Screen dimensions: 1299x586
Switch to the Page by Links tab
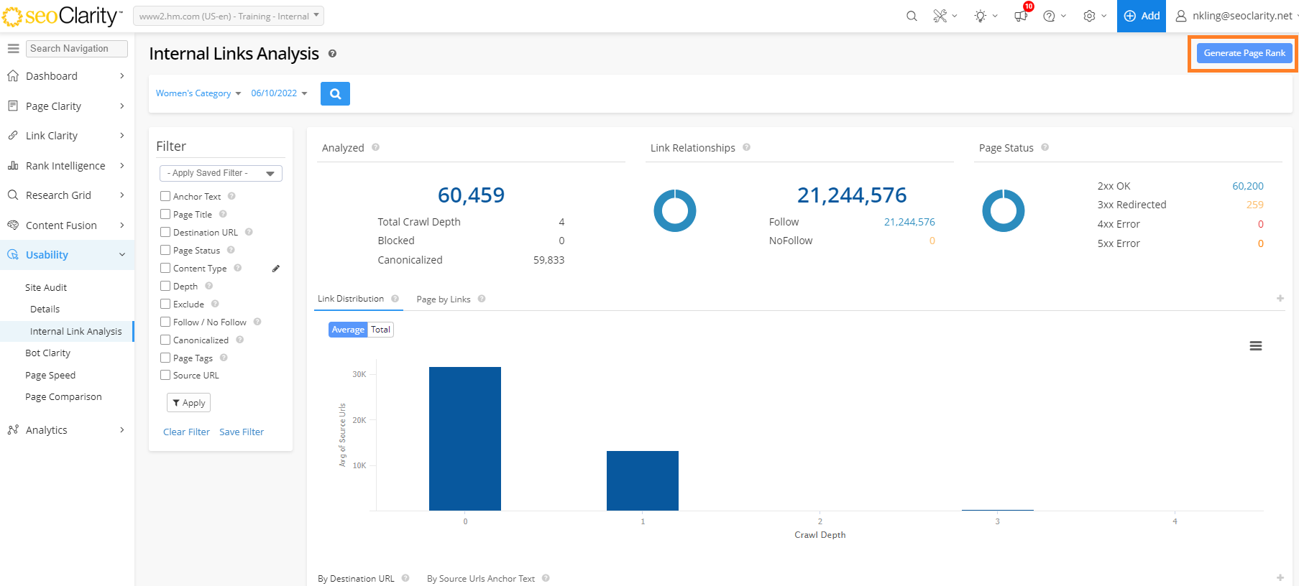[443, 299]
